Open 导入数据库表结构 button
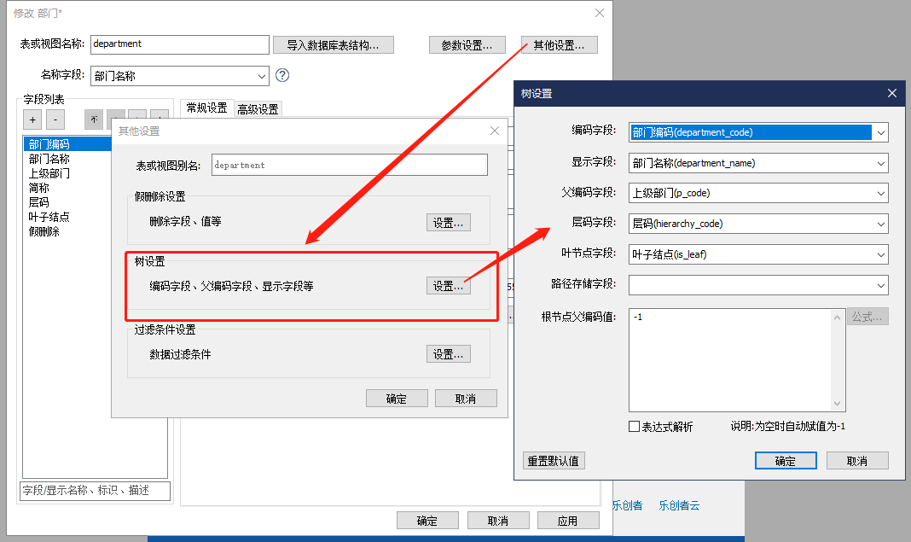Image resolution: width=911 pixels, height=542 pixels. (334, 44)
